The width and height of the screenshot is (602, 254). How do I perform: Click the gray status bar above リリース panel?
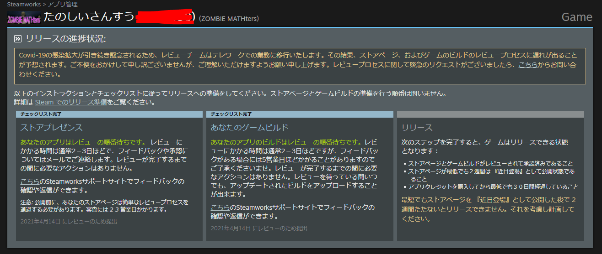[x=490, y=114]
